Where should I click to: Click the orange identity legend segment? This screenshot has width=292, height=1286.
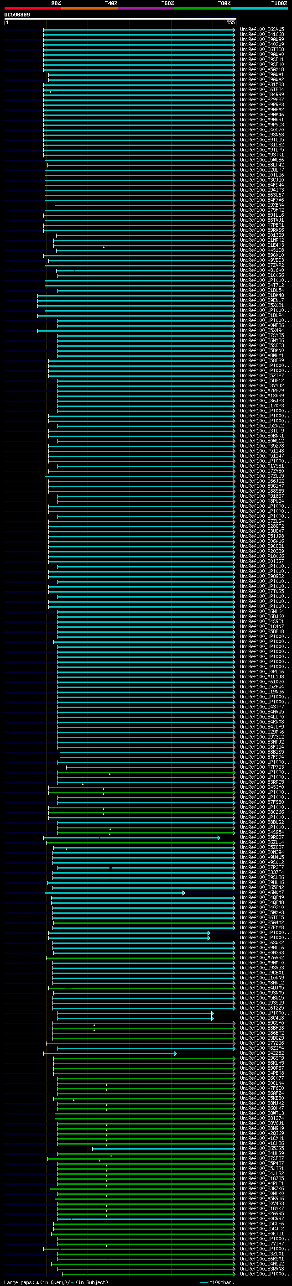[89, 9]
